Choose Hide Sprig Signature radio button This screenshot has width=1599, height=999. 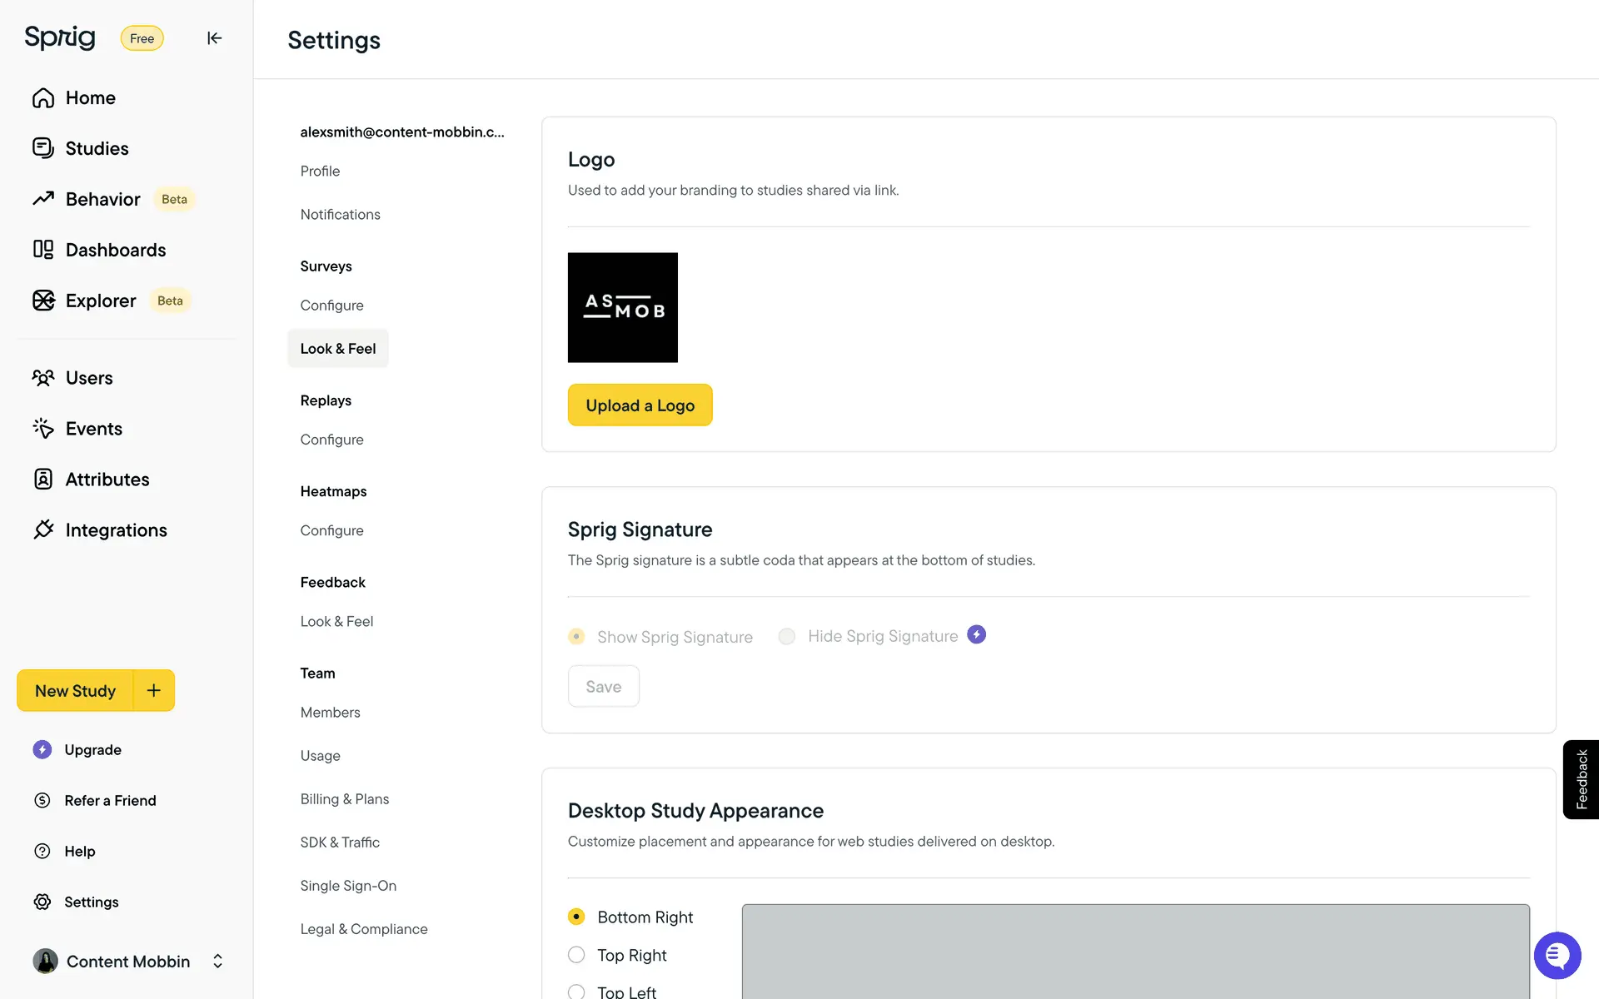point(786,637)
